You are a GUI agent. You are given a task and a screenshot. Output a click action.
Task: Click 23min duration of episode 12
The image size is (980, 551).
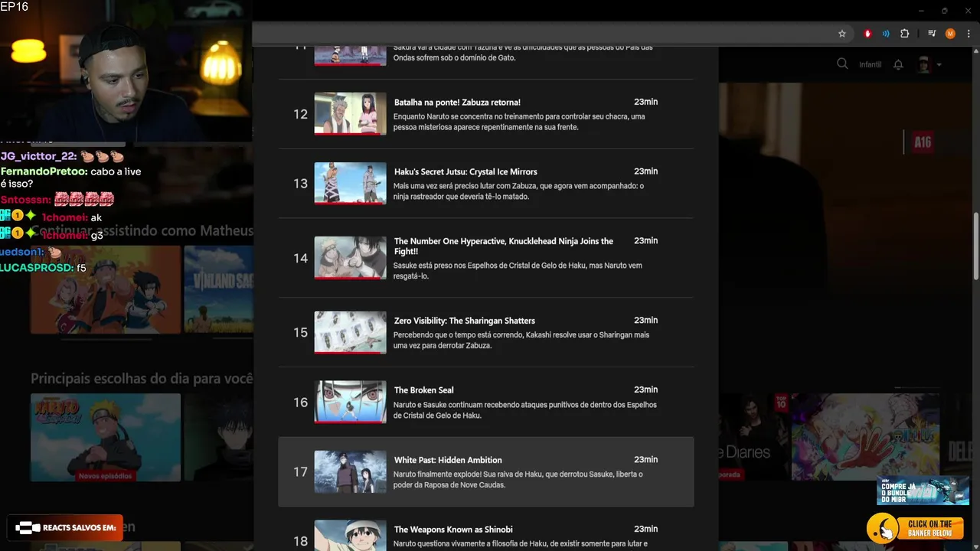coord(645,102)
